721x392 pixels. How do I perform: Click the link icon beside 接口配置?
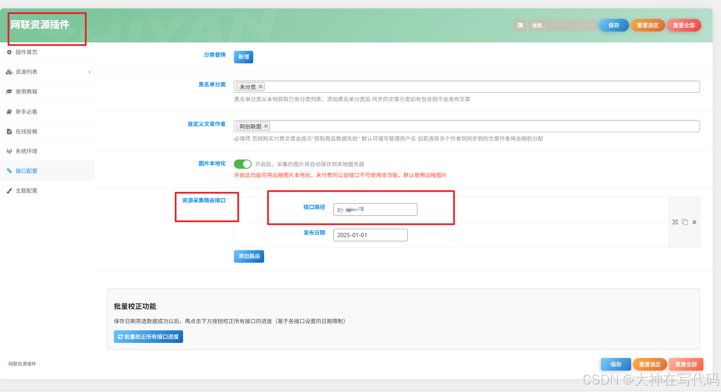click(9, 171)
